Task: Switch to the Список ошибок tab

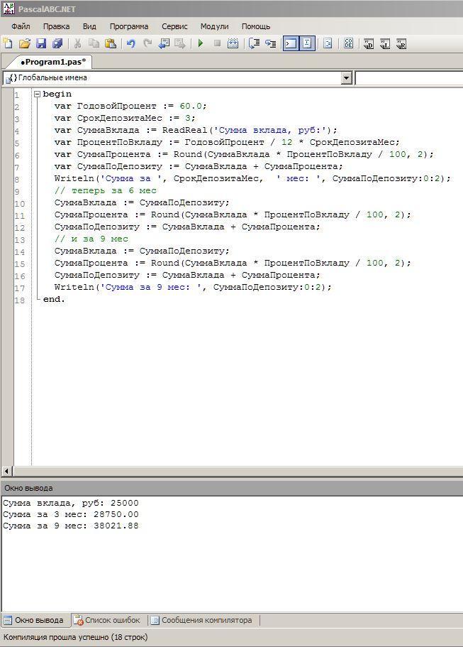Action: click(x=107, y=620)
